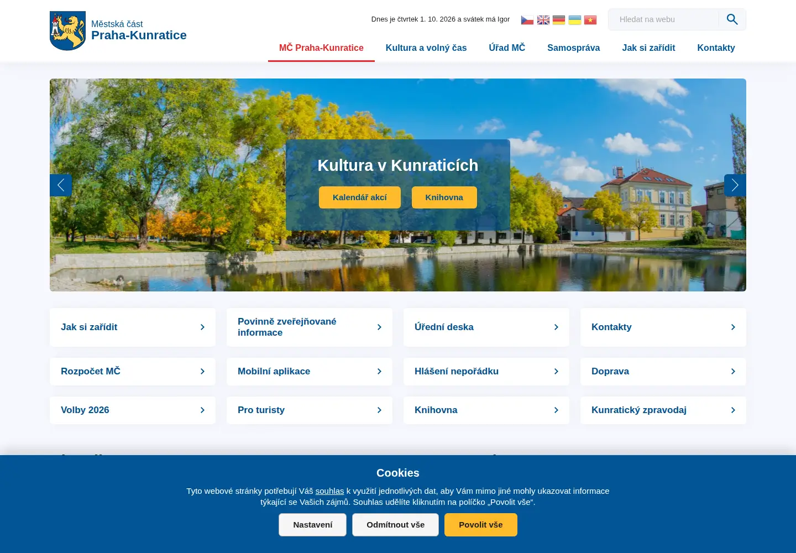The width and height of the screenshot is (796, 553).
Task: Open Jak si zařídit menu item
Action: click(648, 48)
